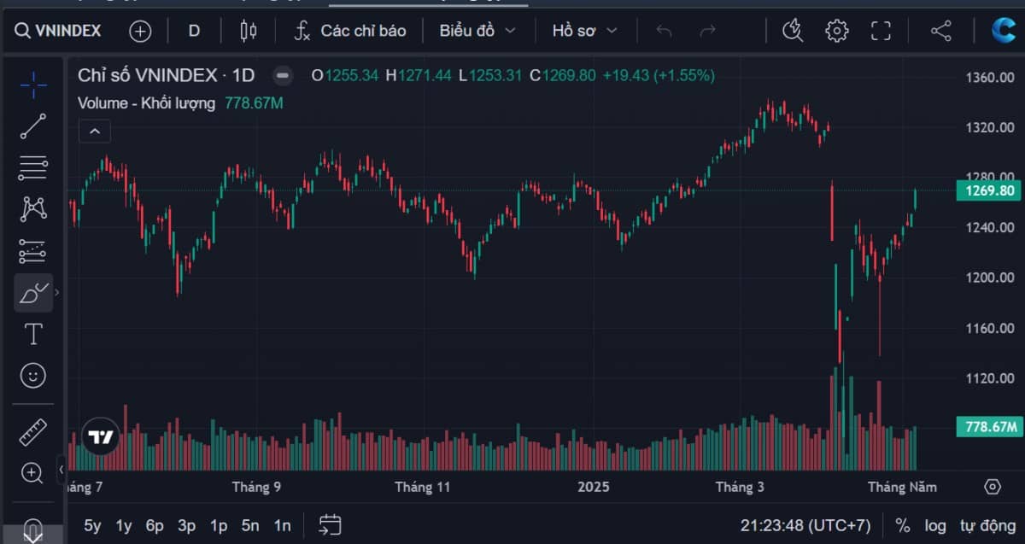Select the text annotation tool

(x=33, y=335)
